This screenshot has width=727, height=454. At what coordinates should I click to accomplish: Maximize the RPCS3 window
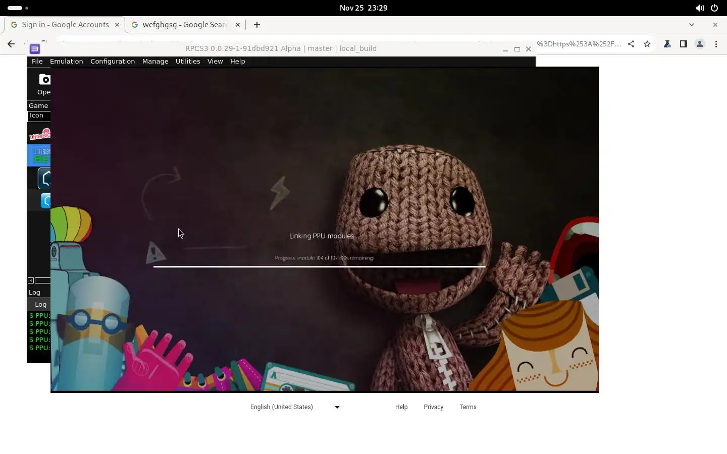tap(517, 49)
